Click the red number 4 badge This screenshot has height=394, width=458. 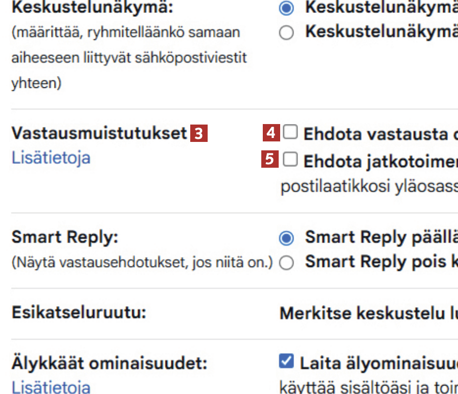(271, 133)
